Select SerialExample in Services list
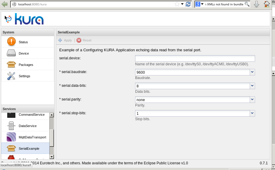 tap(29, 149)
